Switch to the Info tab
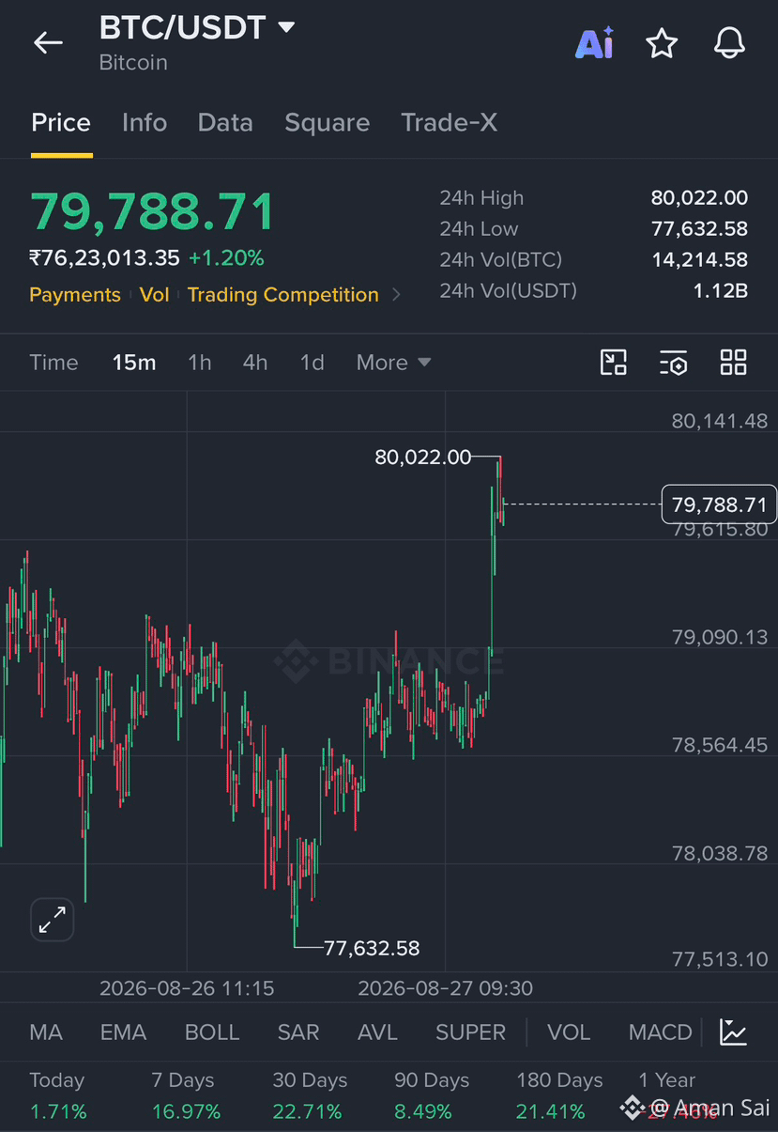 [x=145, y=123]
